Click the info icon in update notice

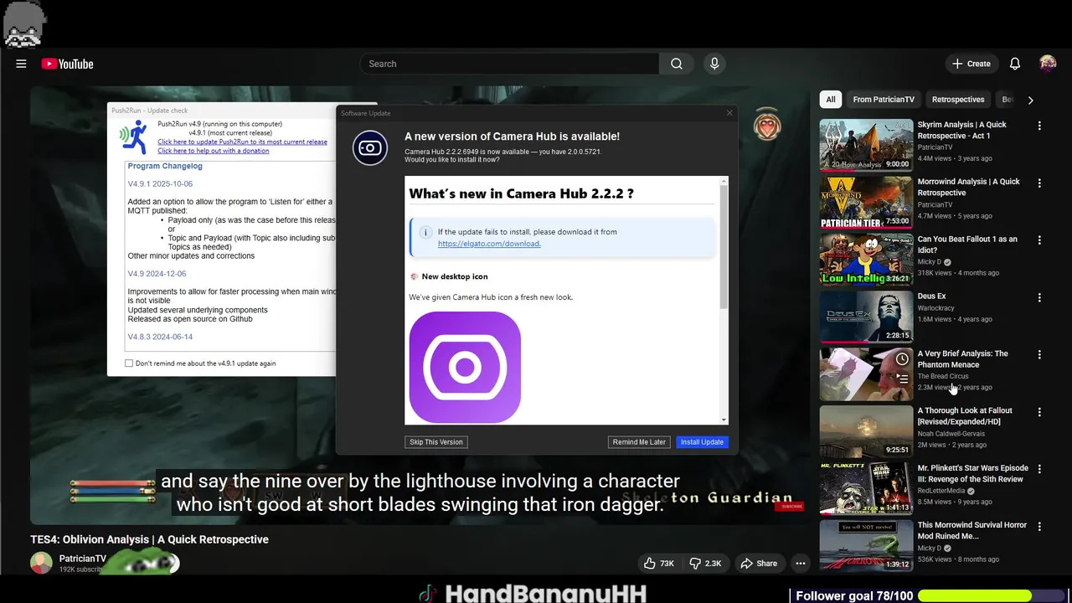[x=425, y=232]
